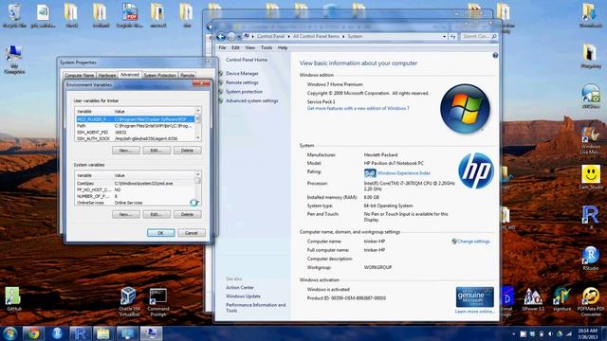Open the File menu
The image size is (607, 341).
222,47
